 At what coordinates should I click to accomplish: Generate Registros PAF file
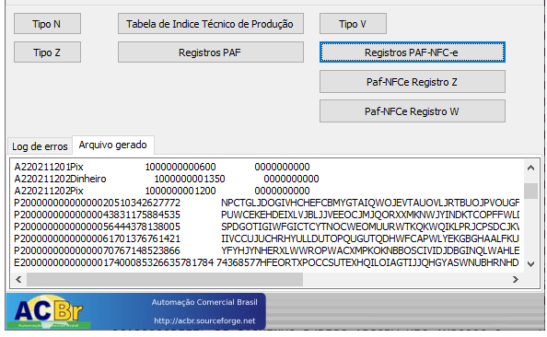coord(210,52)
